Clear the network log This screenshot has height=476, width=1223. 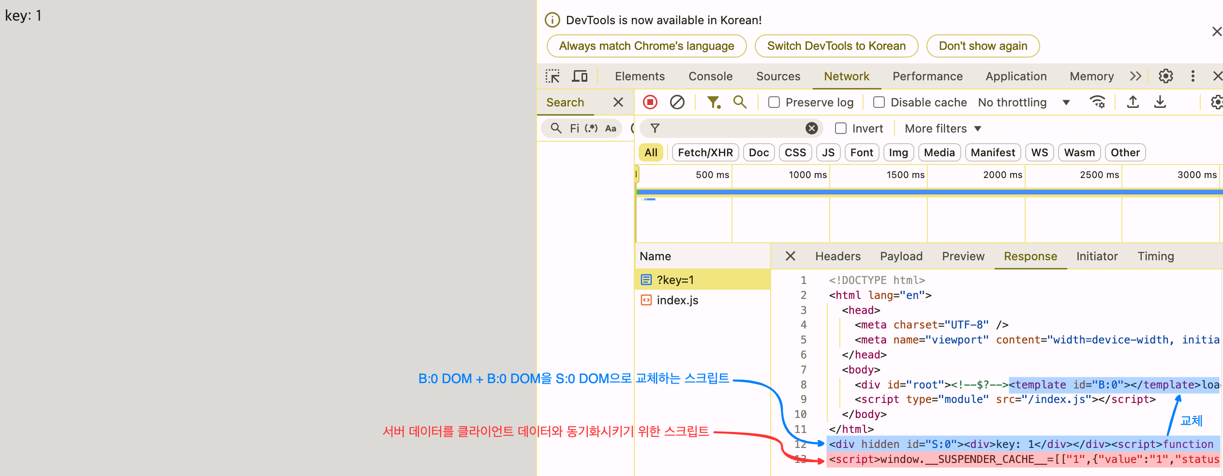677,102
